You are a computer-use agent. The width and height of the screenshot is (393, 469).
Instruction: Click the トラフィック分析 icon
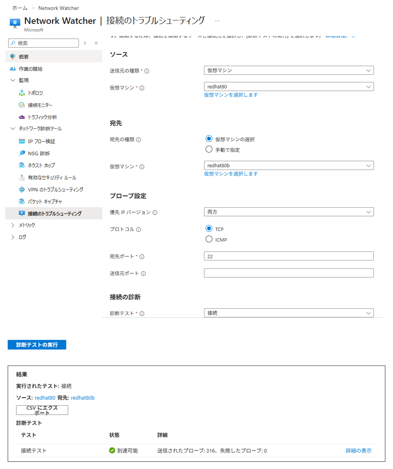22,117
